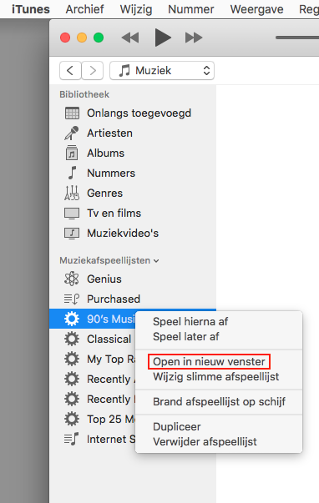Click the Muziekvideo's screen icon
Viewport: 319px width, 503px height.
[x=72, y=234]
